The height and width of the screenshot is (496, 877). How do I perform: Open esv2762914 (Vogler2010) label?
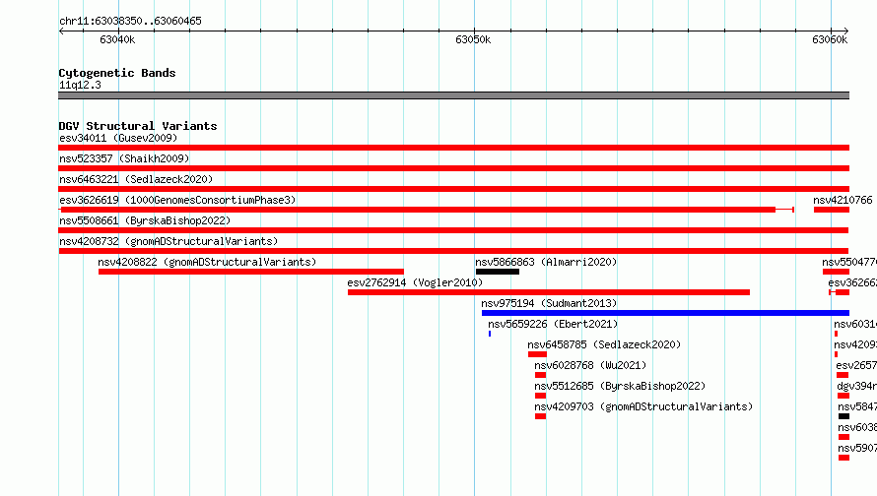[x=415, y=282]
